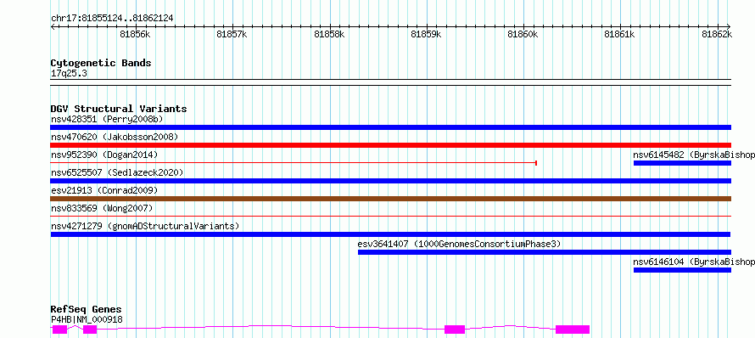Click the RefSeq Genes track title
The width and height of the screenshot is (755, 338).
click(87, 310)
